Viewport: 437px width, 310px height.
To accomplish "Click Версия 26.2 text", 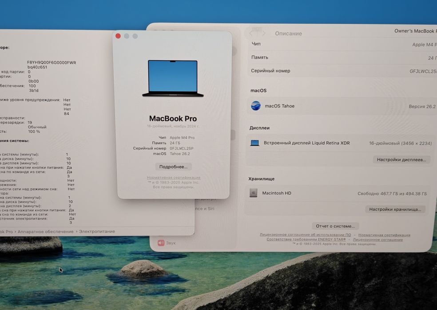I will point(422,106).
